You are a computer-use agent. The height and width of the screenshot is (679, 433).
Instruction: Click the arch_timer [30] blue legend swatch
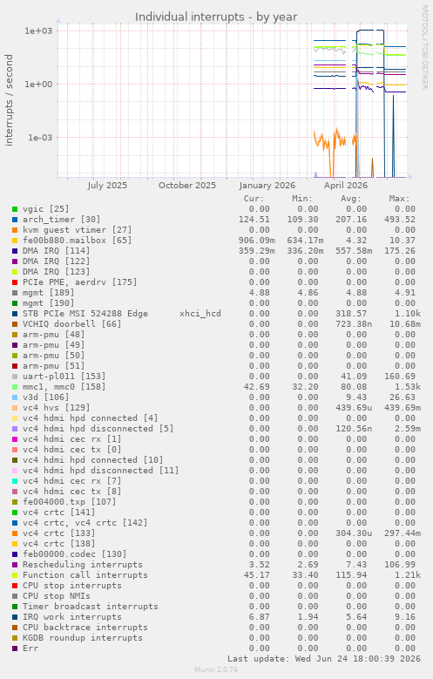point(15,220)
